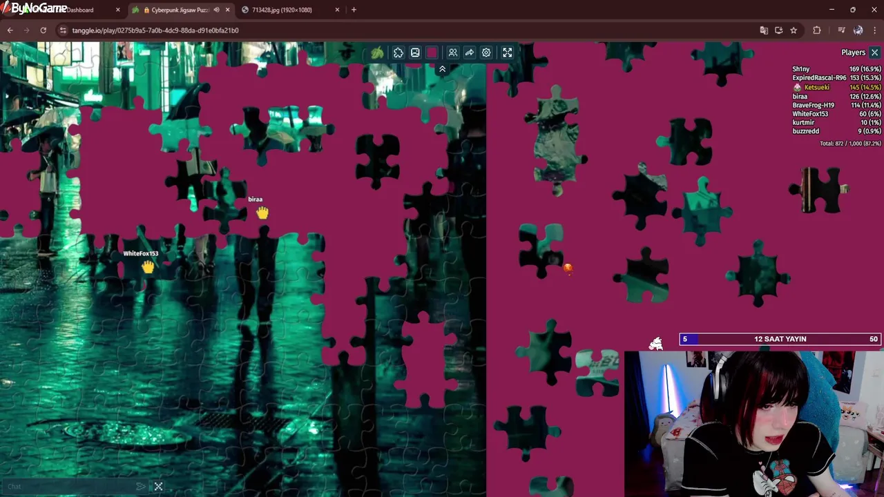The image size is (884, 497).
Task: Install app icon in address bar
Action: pyautogui.click(x=778, y=30)
